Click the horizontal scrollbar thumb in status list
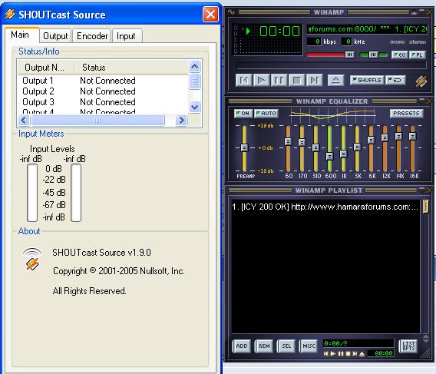436x374 pixels. pos(97,121)
